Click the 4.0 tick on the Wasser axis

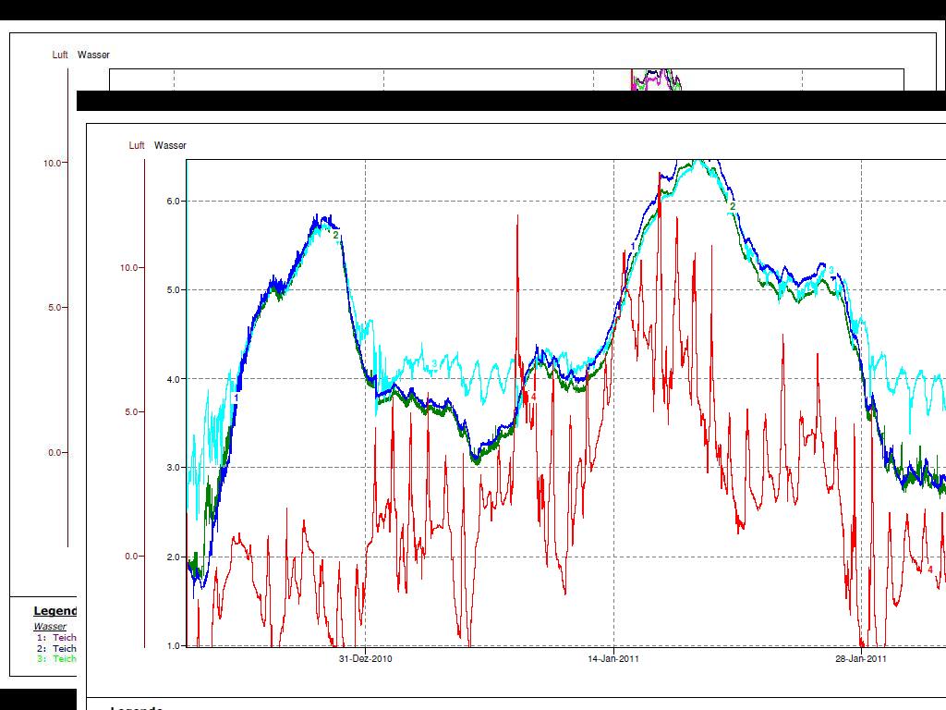tap(175, 379)
